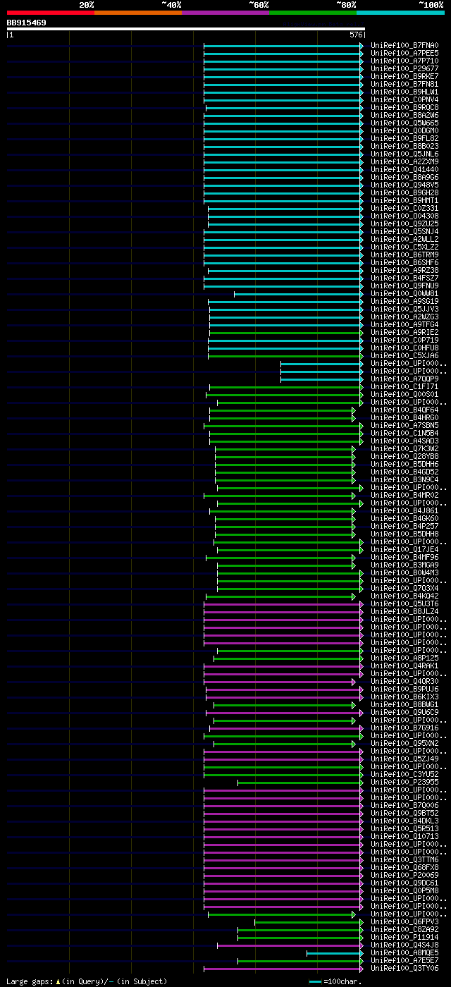451x987 pixels.
Task: Select the UniRef100_Q9BT52 label
Action: pyautogui.click(x=404, y=814)
